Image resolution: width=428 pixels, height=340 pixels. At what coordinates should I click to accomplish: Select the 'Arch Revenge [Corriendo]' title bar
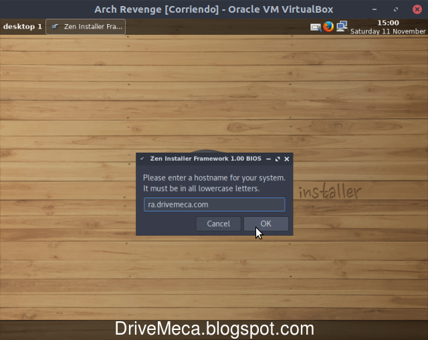[x=214, y=9]
